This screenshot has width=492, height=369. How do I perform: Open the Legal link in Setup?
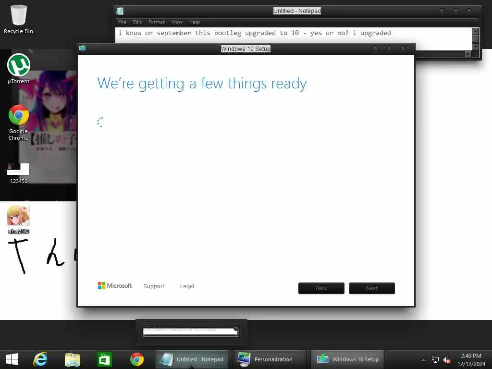tap(187, 286)
